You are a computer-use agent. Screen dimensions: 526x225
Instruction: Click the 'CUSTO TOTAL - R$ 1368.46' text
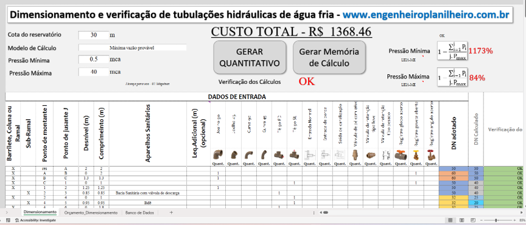click(291, 32)
